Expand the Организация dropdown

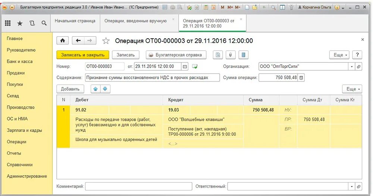352,67
